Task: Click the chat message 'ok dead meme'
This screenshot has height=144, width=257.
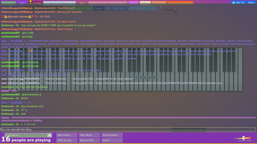Action: click(x=66, y=21)
